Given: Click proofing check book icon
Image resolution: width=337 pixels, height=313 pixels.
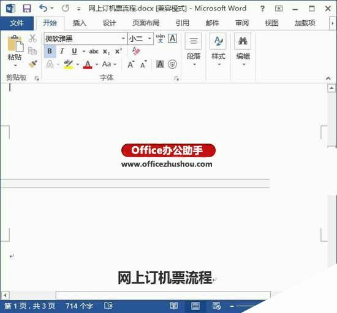Looking at the screenshot, I should (108, 306).
